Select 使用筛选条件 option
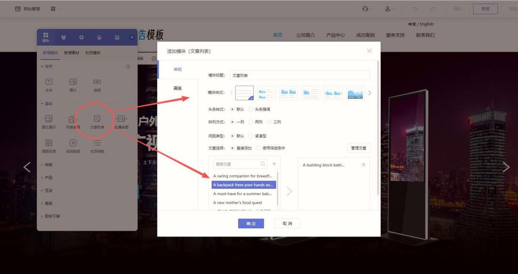This screenshot has height=274, width=518. pos(271,148)
